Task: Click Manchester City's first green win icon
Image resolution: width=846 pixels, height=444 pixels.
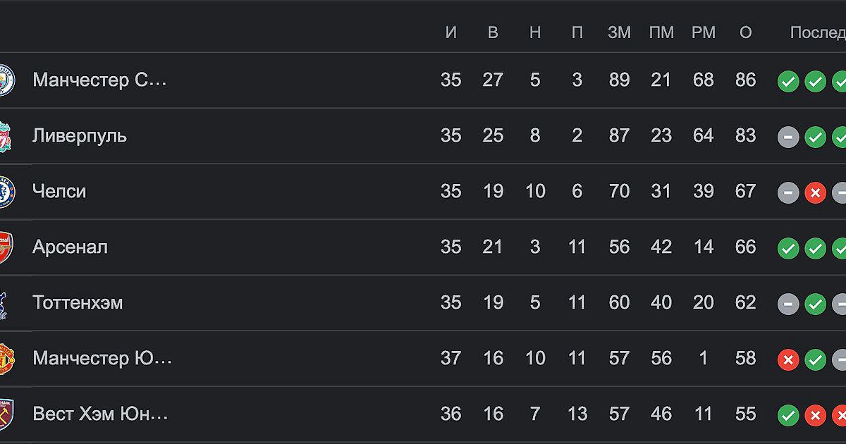Action: point(788,81)
